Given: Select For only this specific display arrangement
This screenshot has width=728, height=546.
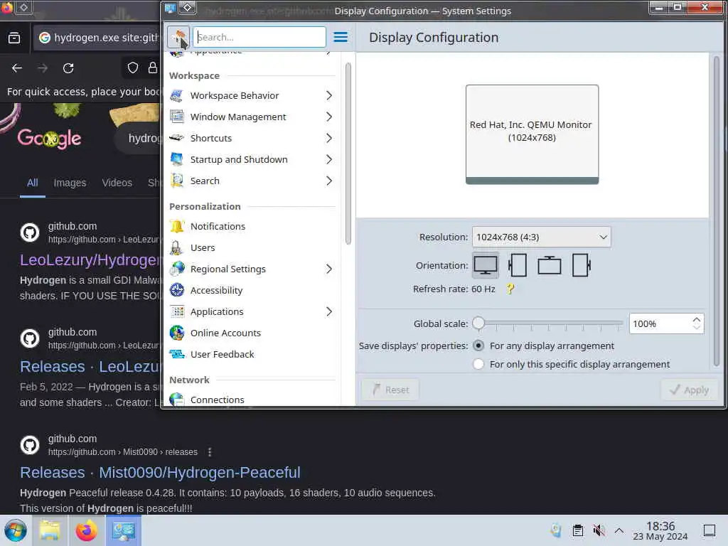Looking at the screenshot, I should tap(478, 364).
